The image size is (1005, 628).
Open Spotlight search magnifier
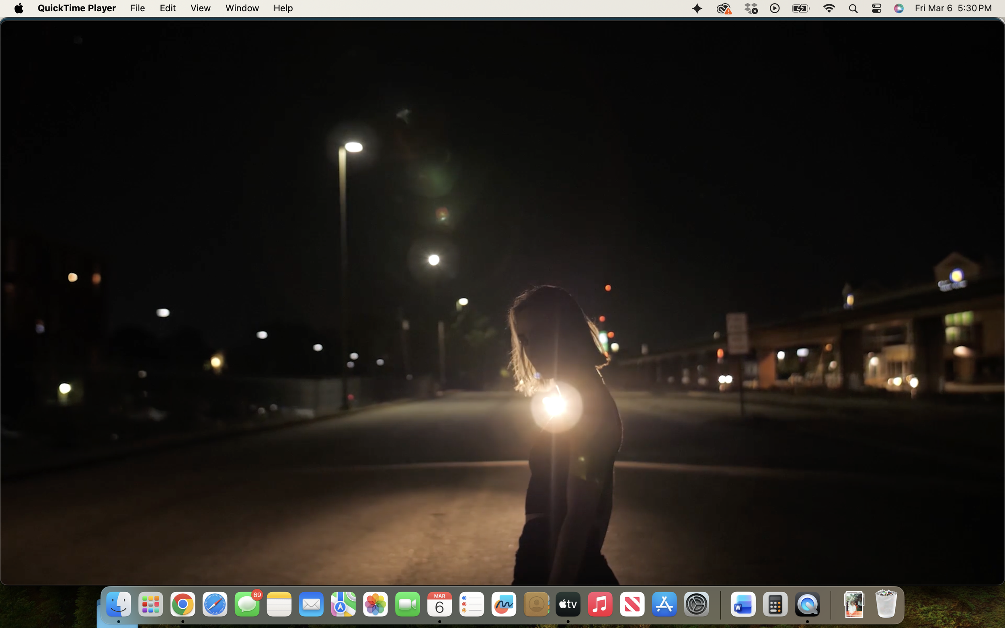point(853,8)
